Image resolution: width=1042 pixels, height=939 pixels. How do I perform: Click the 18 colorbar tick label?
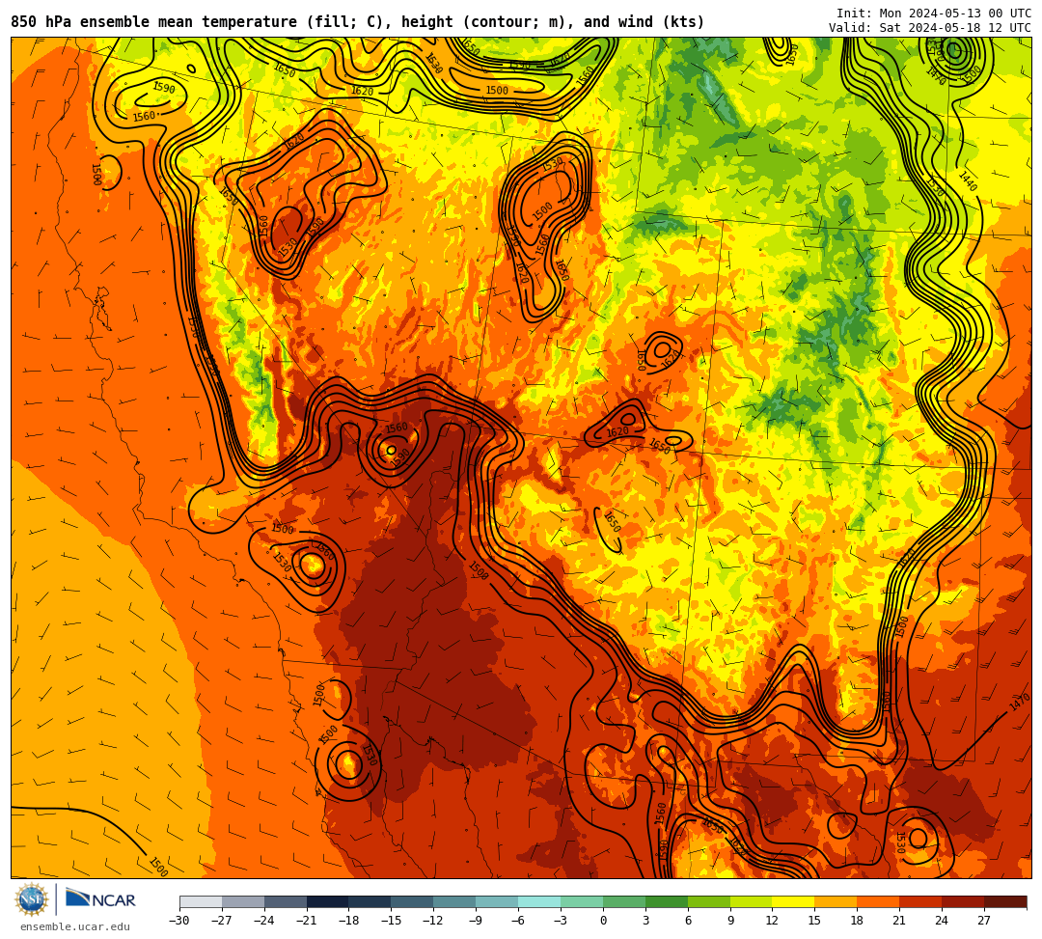[858, 921]
